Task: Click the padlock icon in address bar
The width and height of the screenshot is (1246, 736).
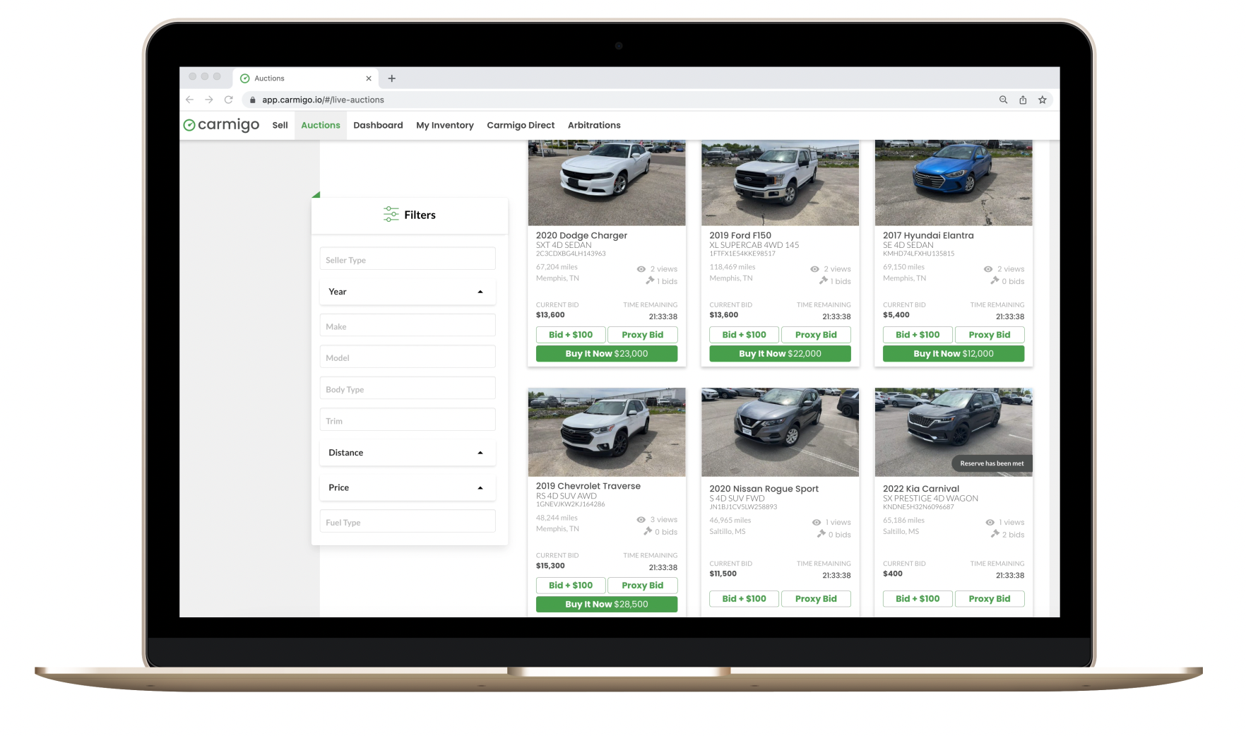Action: pos(253,100)
